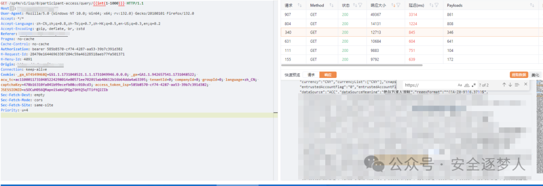Click the 美化 button

[x=535, y=75]
